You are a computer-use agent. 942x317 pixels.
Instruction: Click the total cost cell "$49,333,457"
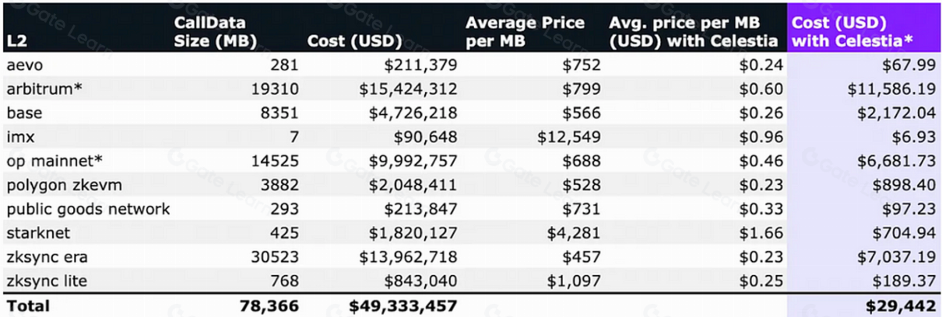coord(402,305)
